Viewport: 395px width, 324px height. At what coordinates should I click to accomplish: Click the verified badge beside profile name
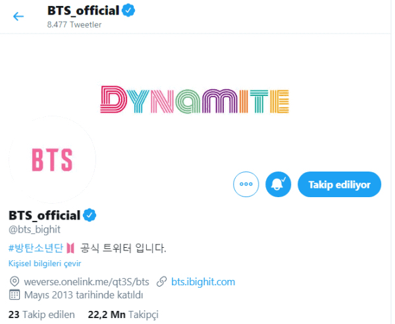pos(89,215)
